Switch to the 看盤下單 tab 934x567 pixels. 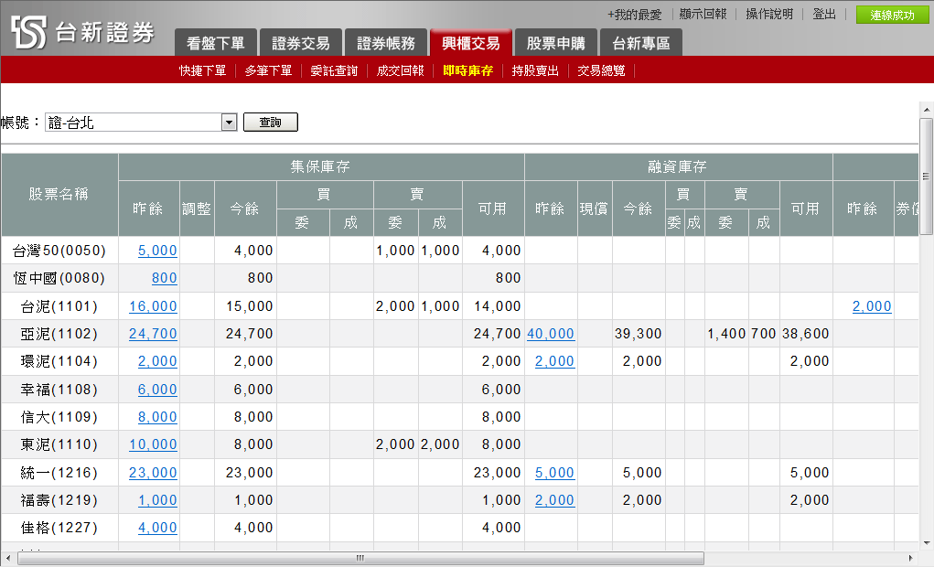pos(215,43)
